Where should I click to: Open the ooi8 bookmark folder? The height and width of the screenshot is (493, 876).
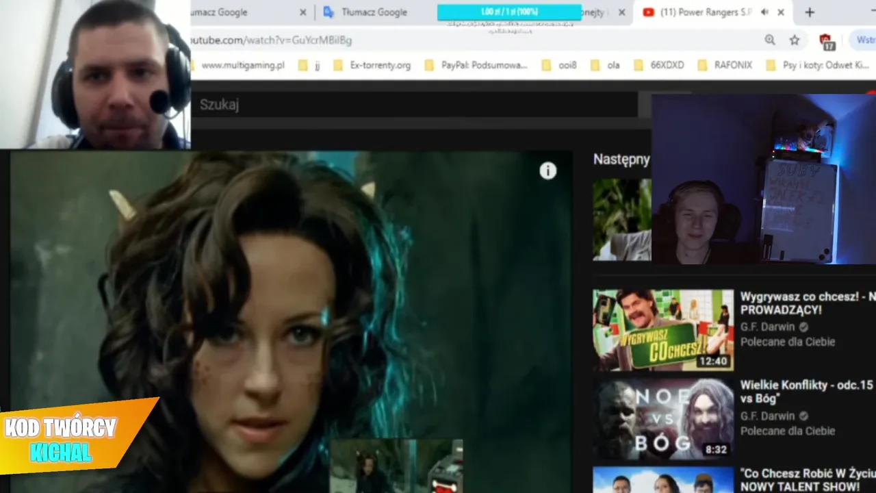(x=559, y=66)
